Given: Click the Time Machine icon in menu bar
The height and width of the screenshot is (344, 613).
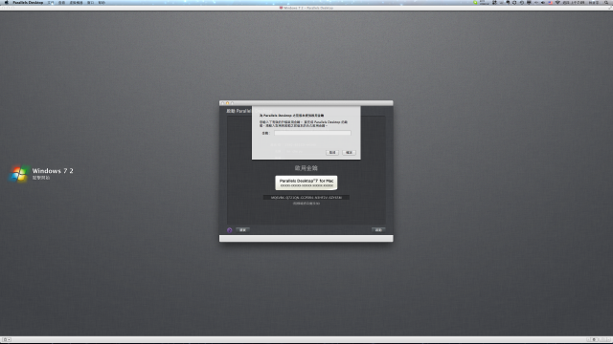Looking at the screenshot, I should coord(521,2).
